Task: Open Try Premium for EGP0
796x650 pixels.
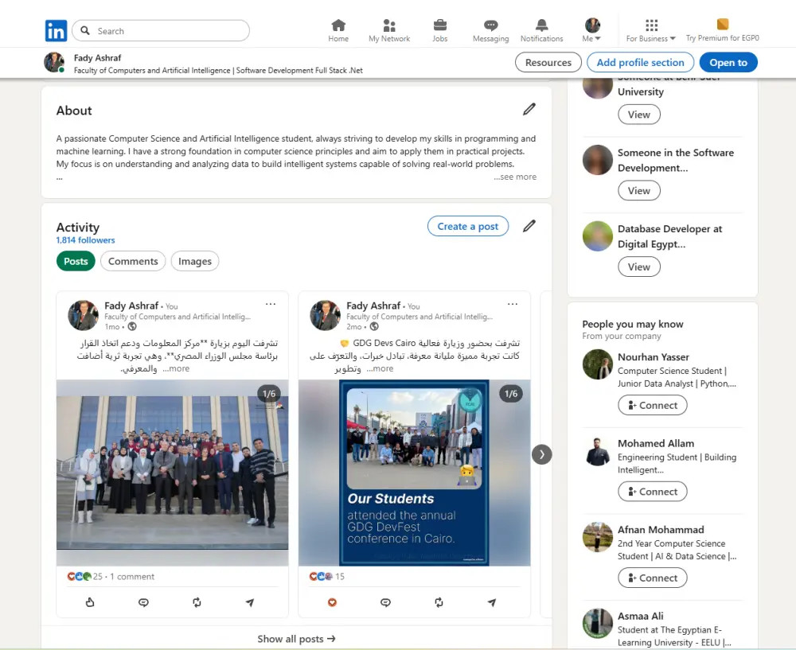Action: click(723, 37)
